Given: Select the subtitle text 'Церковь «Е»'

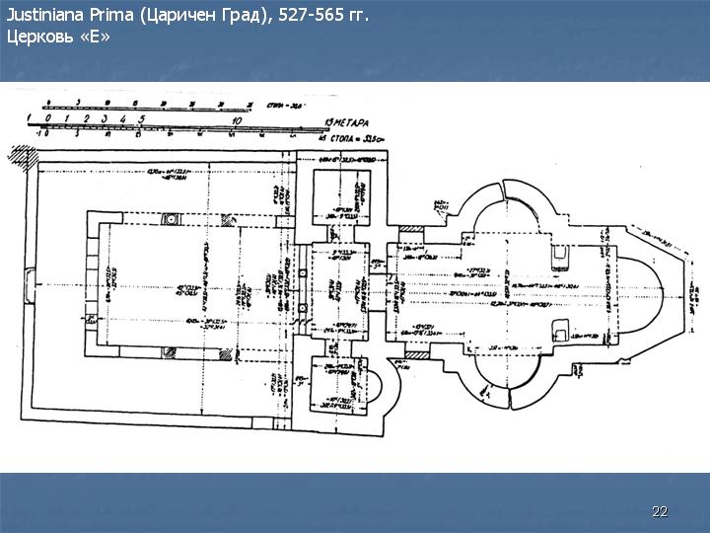Looking at the screenshot, I should pyautogui.click(x=58, y=38).
